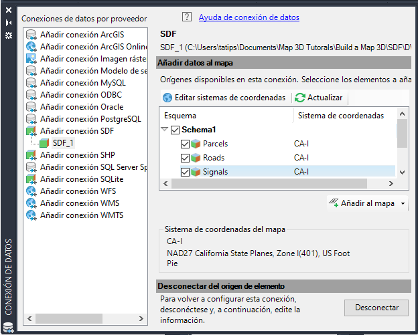Toggle the Signals checkbox
This screenshot has width=418, height=335.
click(x=186, y=172)
